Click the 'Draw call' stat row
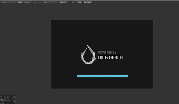The width and height of the screenshot is (179, 104). click(8, 99)
